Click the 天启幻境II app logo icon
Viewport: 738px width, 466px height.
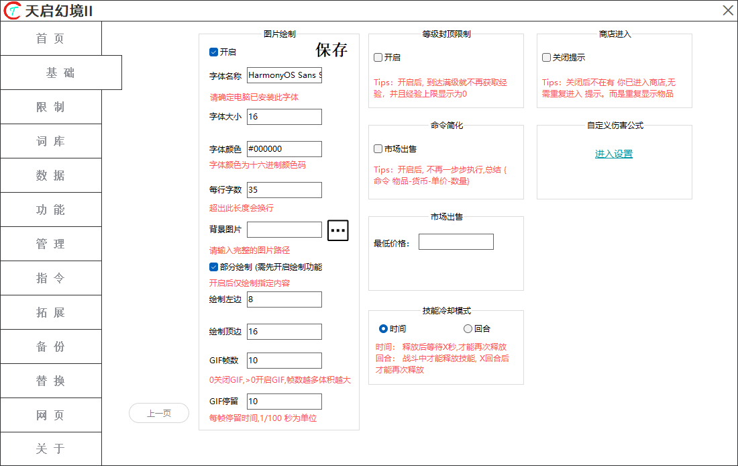(x=12, y=10)
